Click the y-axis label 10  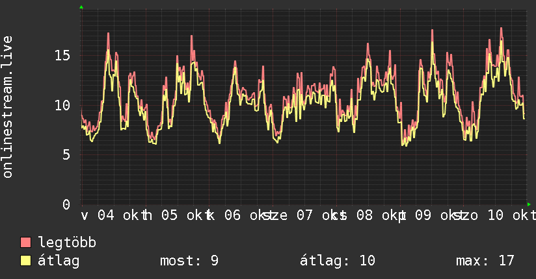(62, 105)
